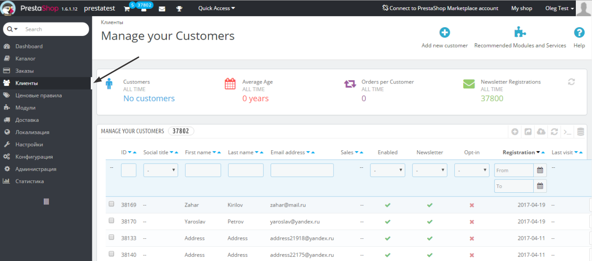The height and width of the screenshot is (261, 592).
Task: Select the checkbox for customer Zahar Kirilov
Action: (x=111, y=204)
